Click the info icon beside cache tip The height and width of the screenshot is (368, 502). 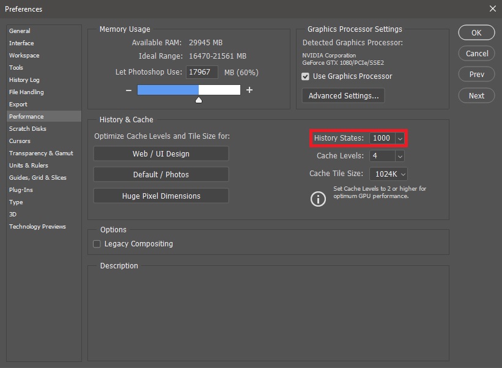coord(318,199)
